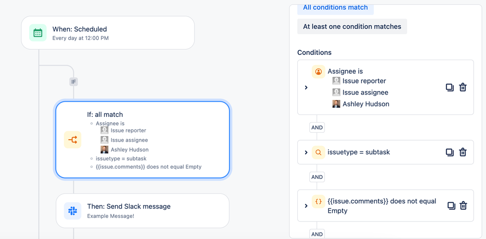This screenshot has height=239, width=486.
Task: Click the orange user icon beside Assignee is
Action: tap(318, 72)
